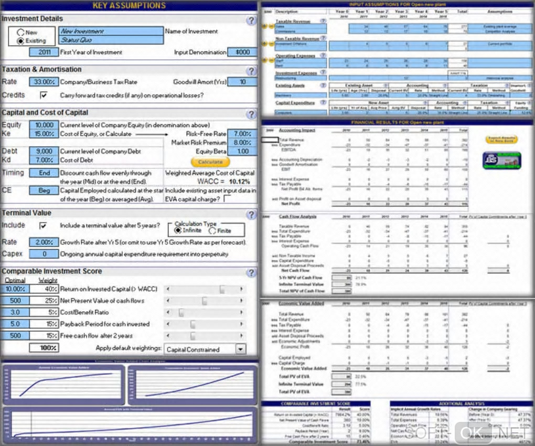Open help for Investment Details section
Screen dimensions: 535x446
tap(251, 20)
